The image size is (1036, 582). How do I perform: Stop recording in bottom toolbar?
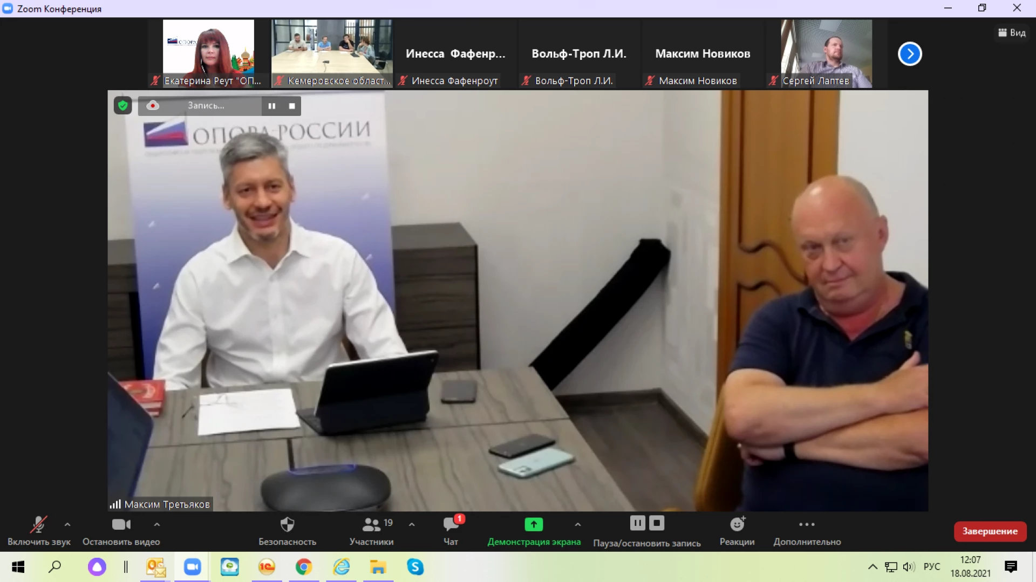coord(657,523)
